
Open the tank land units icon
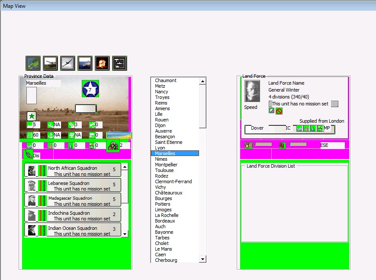(50, 64)
